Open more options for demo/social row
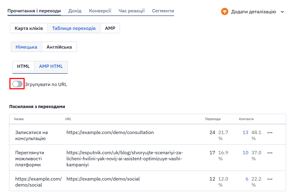The image size is (294, 195). point(270,179)
